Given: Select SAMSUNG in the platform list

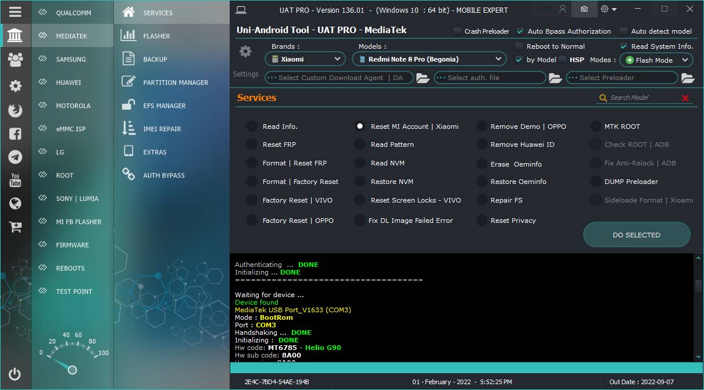Looking at the screenshot, I should pos(72,59).
